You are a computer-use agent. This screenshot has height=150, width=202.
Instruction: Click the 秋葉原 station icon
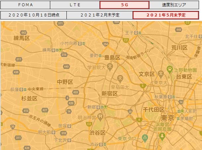click(x=170, y=97)
